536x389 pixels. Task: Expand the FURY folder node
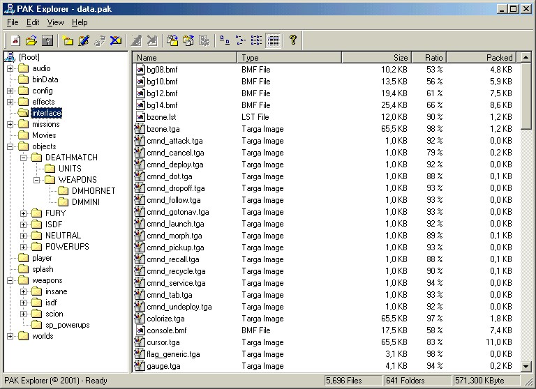click(x=23, y=213)
